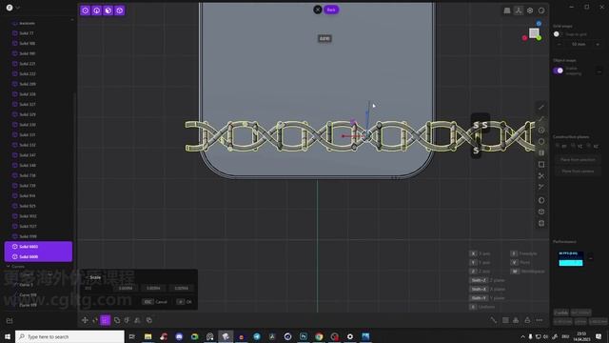Viewport: 609px width, 343px height.
Task: Open Photoshop from taskbar
Action: 304,336
